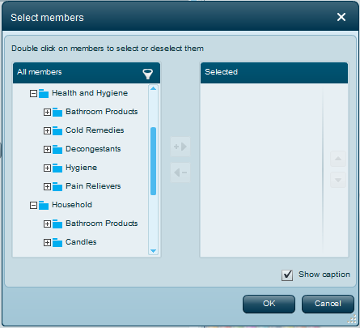Confirm with the OK button
This screenshot has width=360, height=328.
269,304
